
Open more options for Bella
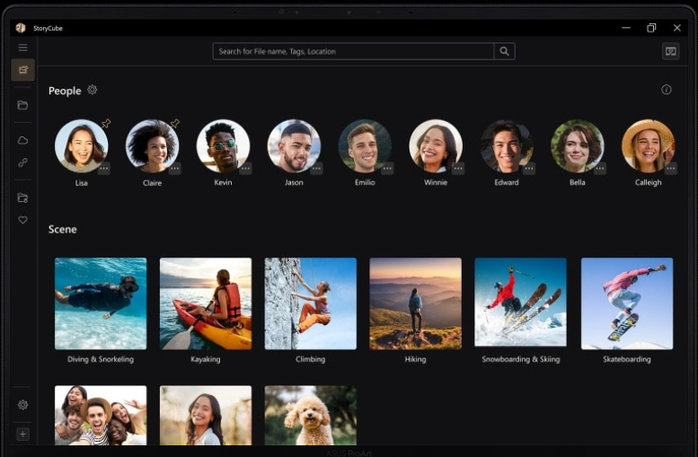click(x=600, y=169)
